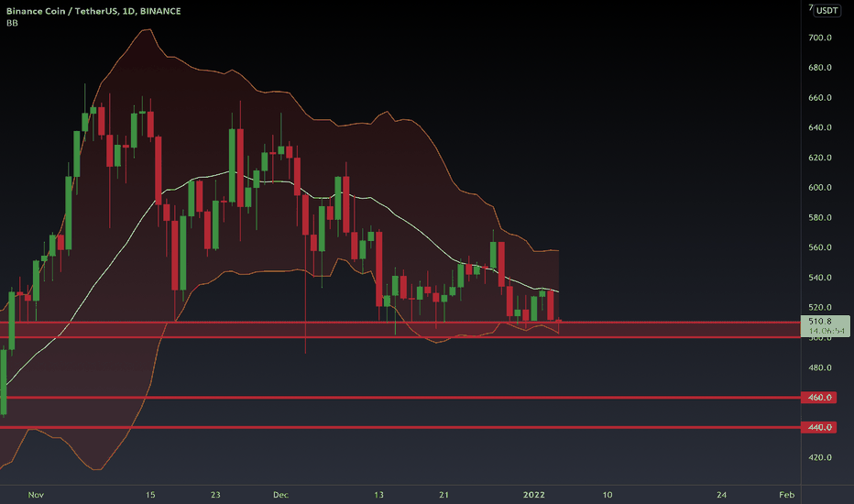The width and height of the screenshot is (854, 504).
Task: Click the 440.0 red price label
Action: (820, 427)
